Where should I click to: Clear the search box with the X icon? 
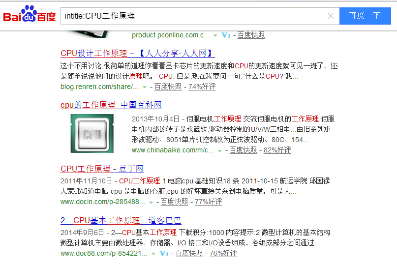click(x=331, y=16)
